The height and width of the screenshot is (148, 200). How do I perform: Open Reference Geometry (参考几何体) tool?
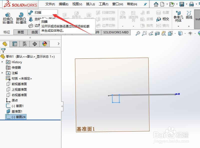(178, 16)
